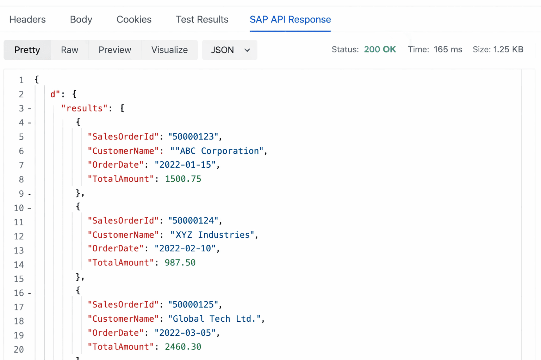The width and height of the screenshot is (541, 360).
Task: View the Cookies tab
Action: 133,19
